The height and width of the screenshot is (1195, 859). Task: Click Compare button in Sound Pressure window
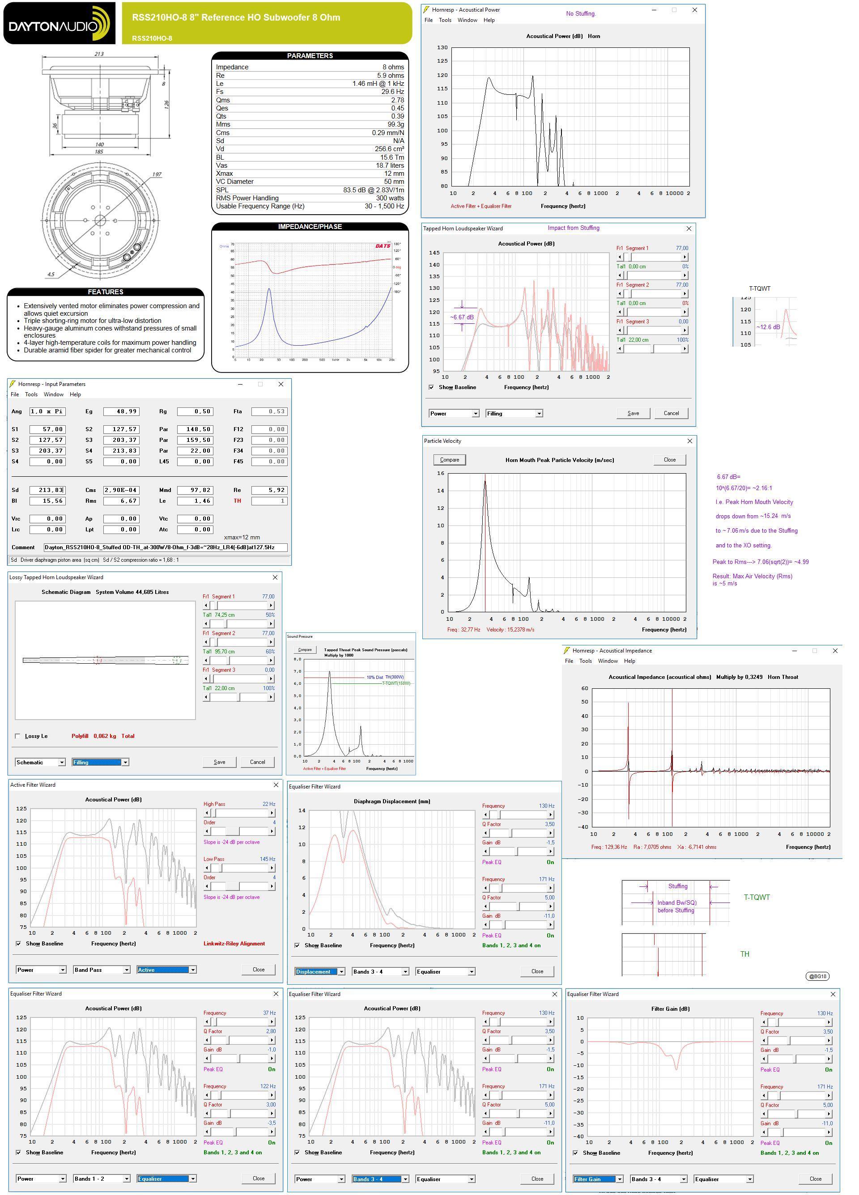(305, 650)
